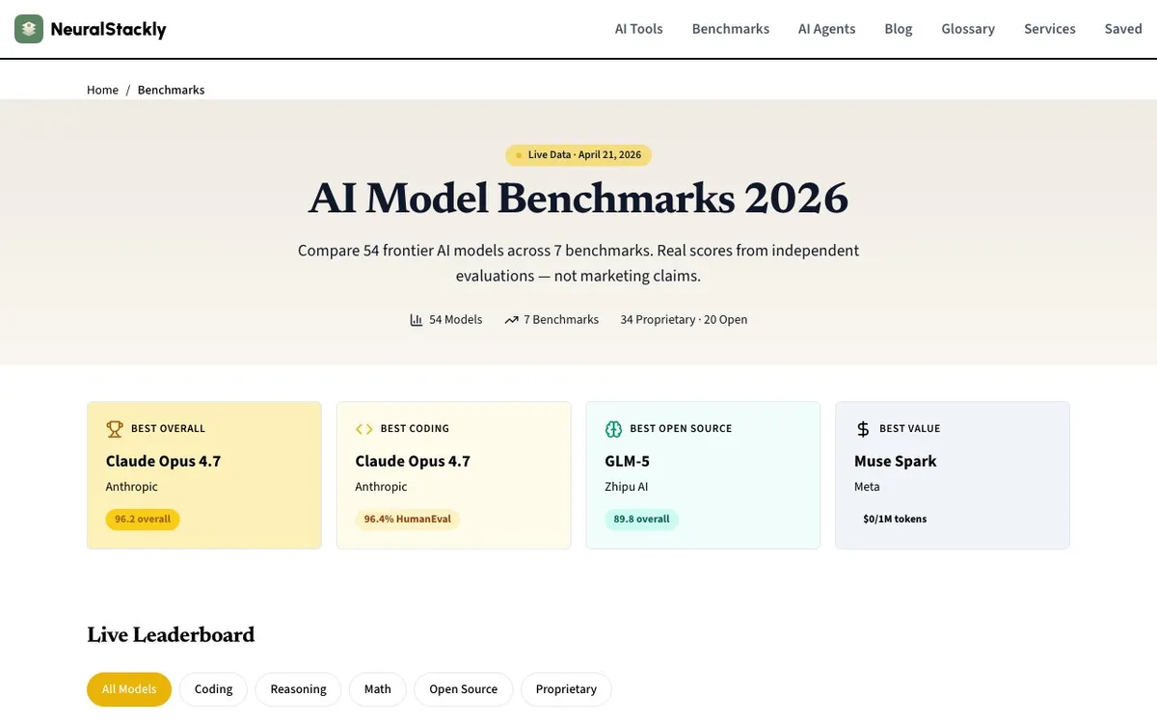Screen dimensions: 1157x723
Task: Filter leaderboard by Coding
Action: [213, 689]
